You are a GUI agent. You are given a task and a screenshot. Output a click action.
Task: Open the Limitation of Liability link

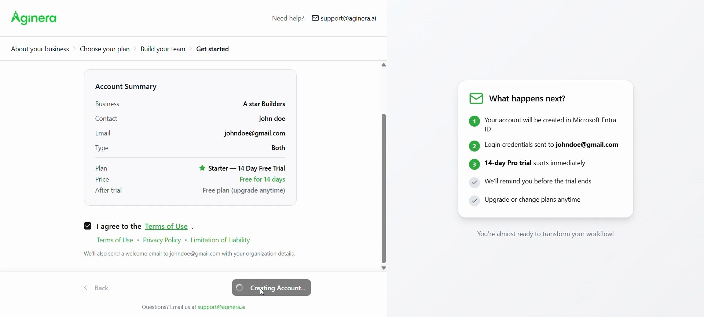(x=221, y=240)
